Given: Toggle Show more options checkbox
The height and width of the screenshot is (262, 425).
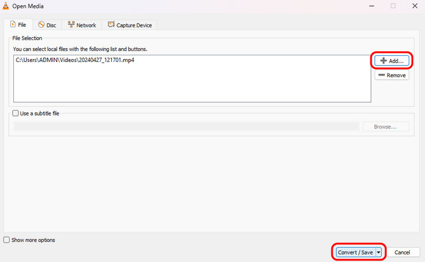Looking at the screenshot, I should pyautogui.click(x=7, y=240).
